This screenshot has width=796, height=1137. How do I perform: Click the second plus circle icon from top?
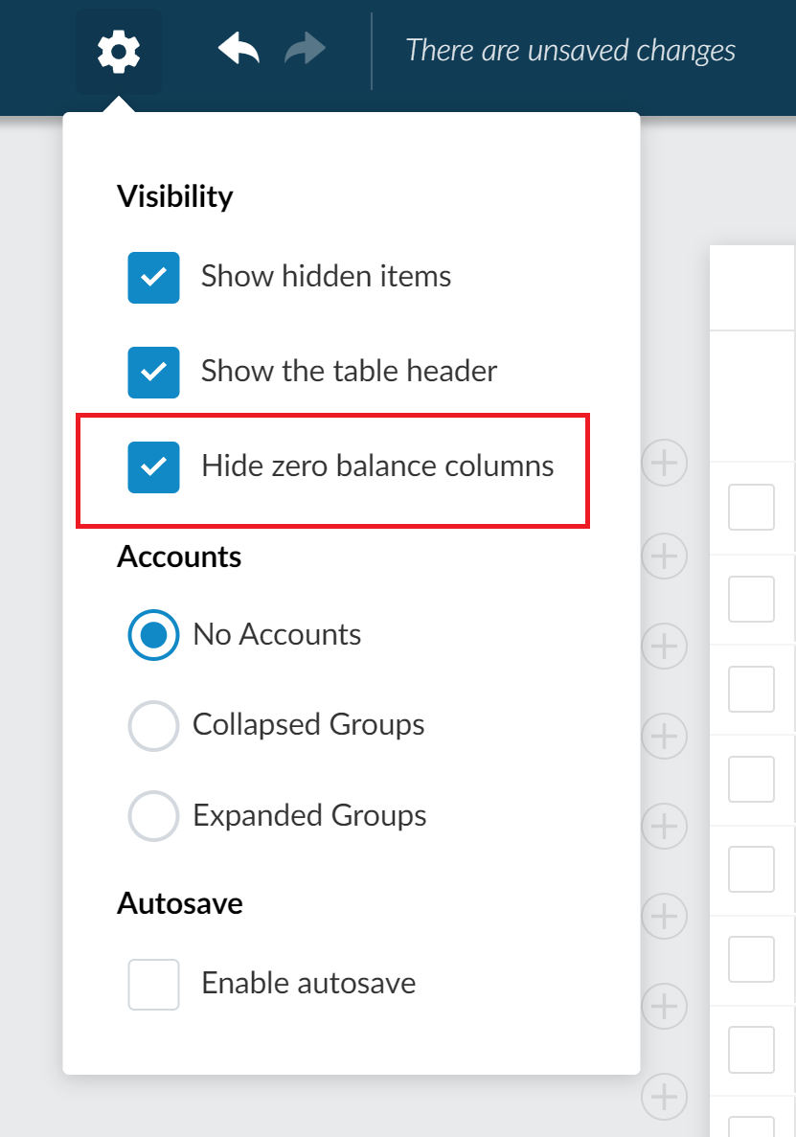(664, 556)
